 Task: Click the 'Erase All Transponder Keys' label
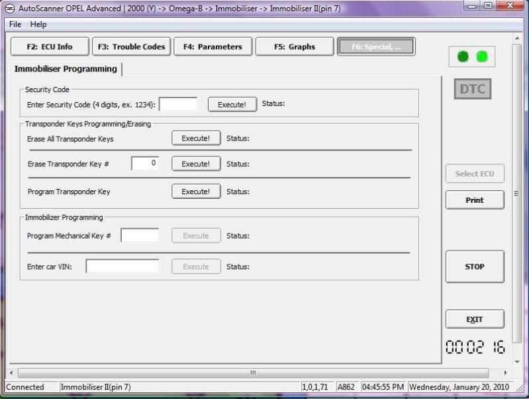[x=70, y=139]
